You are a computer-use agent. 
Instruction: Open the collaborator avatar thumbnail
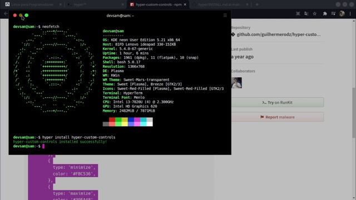coord(236,83)
